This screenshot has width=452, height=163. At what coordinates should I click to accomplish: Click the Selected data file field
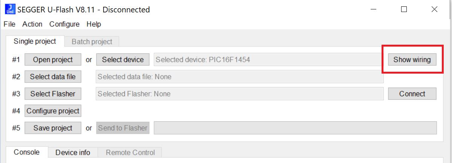240,77
